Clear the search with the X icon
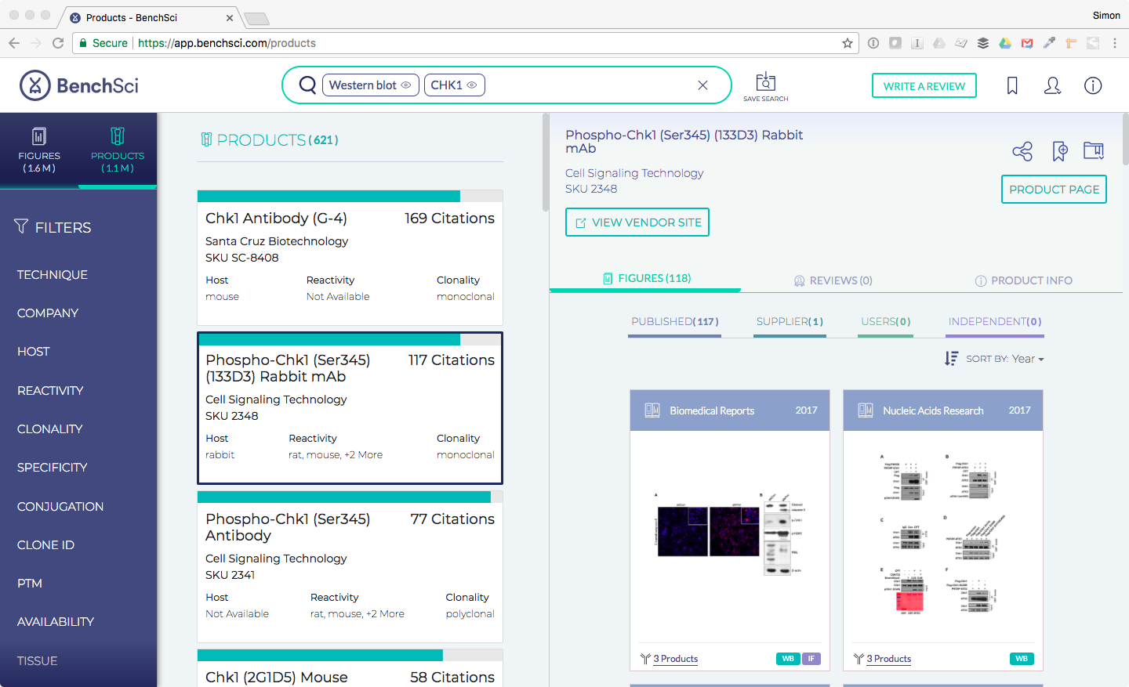 click(702, 85)
